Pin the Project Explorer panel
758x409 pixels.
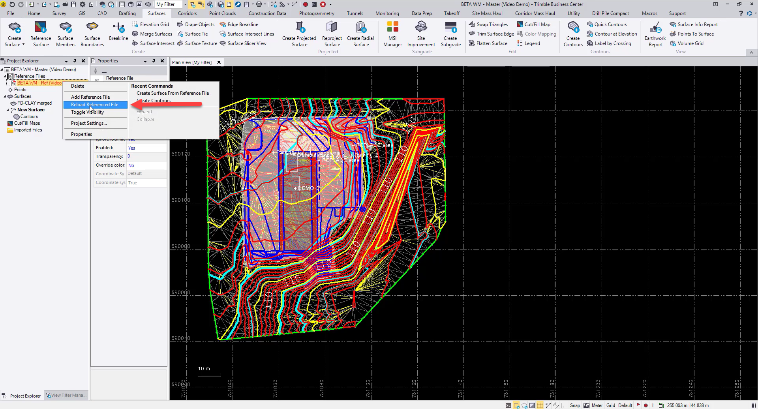pos(75,61)
